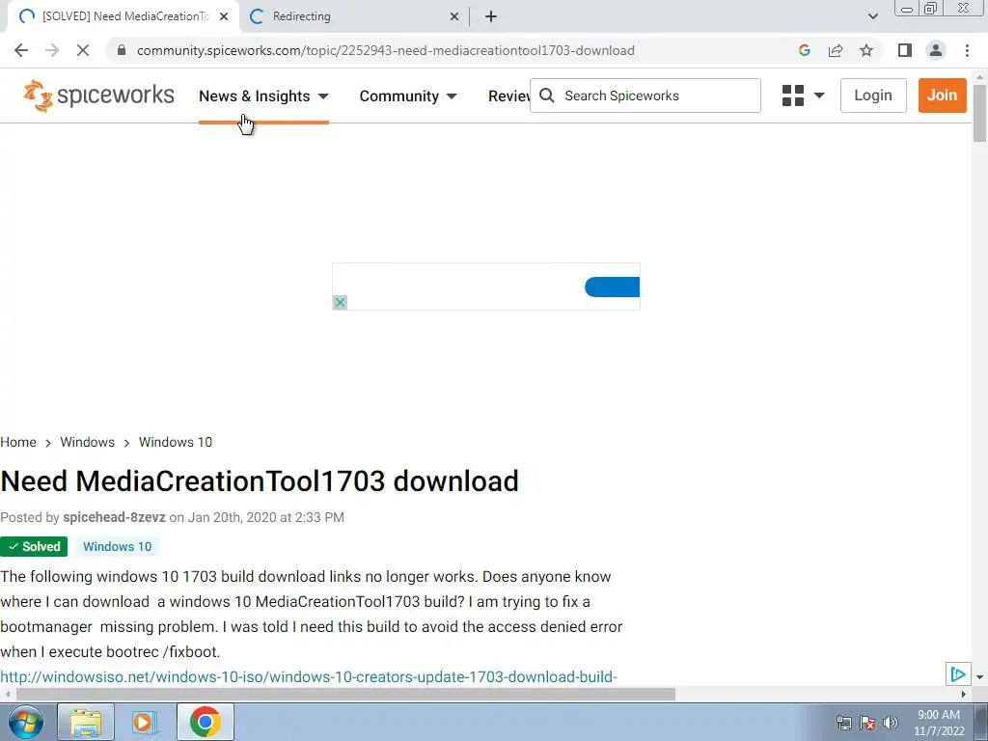Share this page icon
The height and width of the screenshot is (741, 988).
tap(836, 50)
